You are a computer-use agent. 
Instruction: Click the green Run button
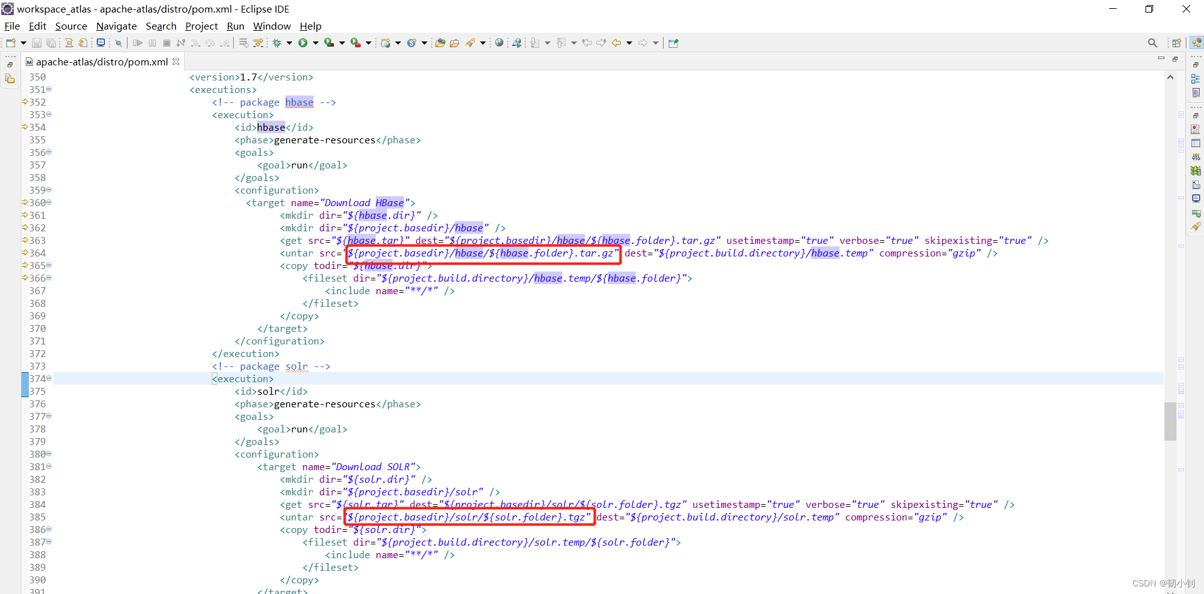point(303,43)
